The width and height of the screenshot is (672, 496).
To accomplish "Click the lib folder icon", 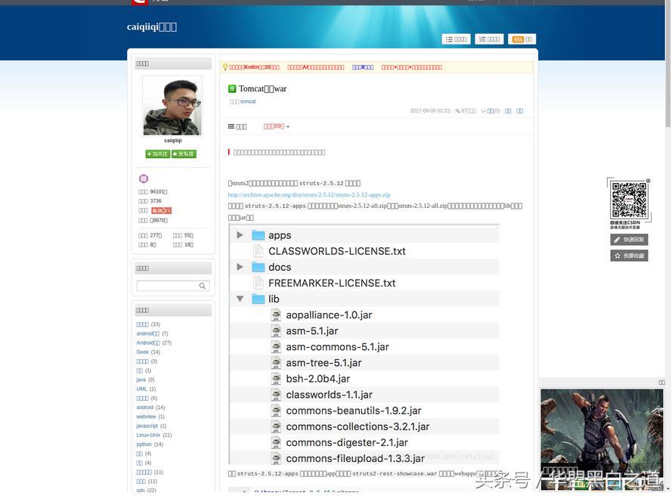I will 259,299.
